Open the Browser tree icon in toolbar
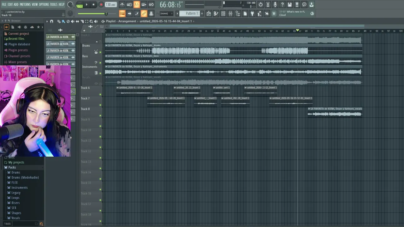This screenshot has height=227, width=404. pyautogui.click(x=238, y=14)
